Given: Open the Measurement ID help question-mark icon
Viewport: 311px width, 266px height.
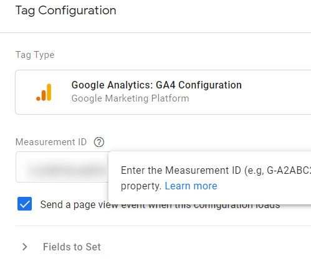Looking at the screenshot, I should (x=99, y=142).
